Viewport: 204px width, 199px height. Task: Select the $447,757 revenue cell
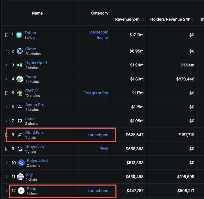coord(135,191)
